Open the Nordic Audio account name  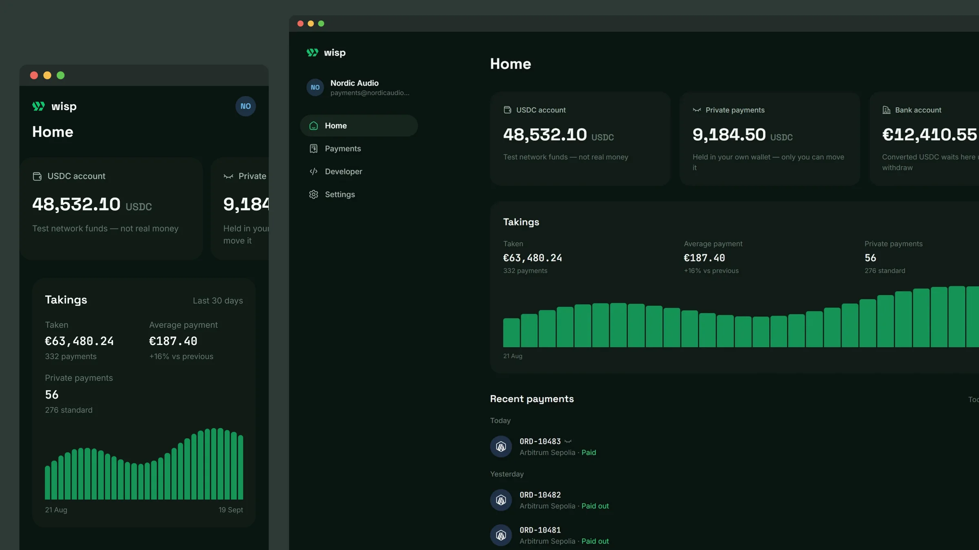[x=354, y=83]
